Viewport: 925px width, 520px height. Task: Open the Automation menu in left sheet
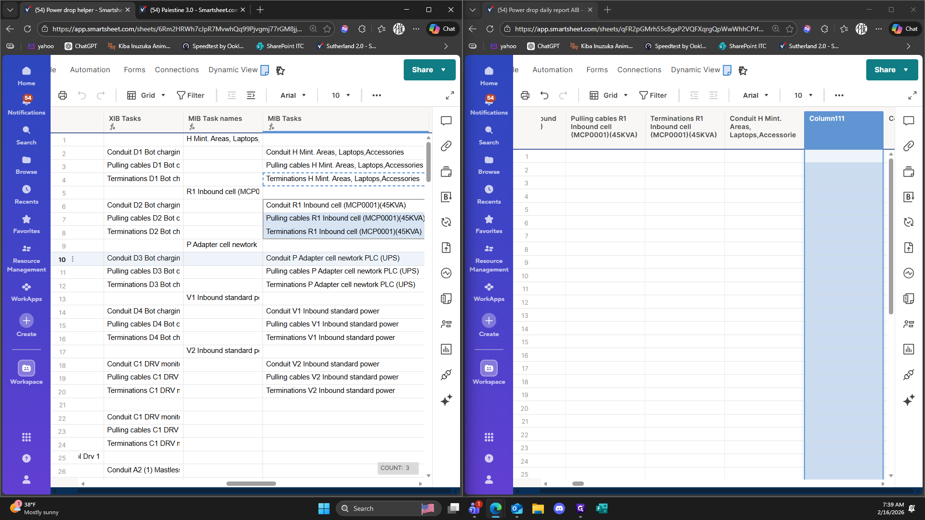pyautogui.click(x=90, y=70)
